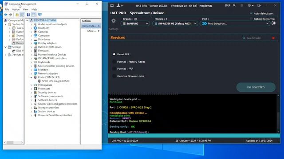Open the SAMSUNG brand dropdown
Screen dimensions: 284x159
pyautogui.click(x=135, y=23)
